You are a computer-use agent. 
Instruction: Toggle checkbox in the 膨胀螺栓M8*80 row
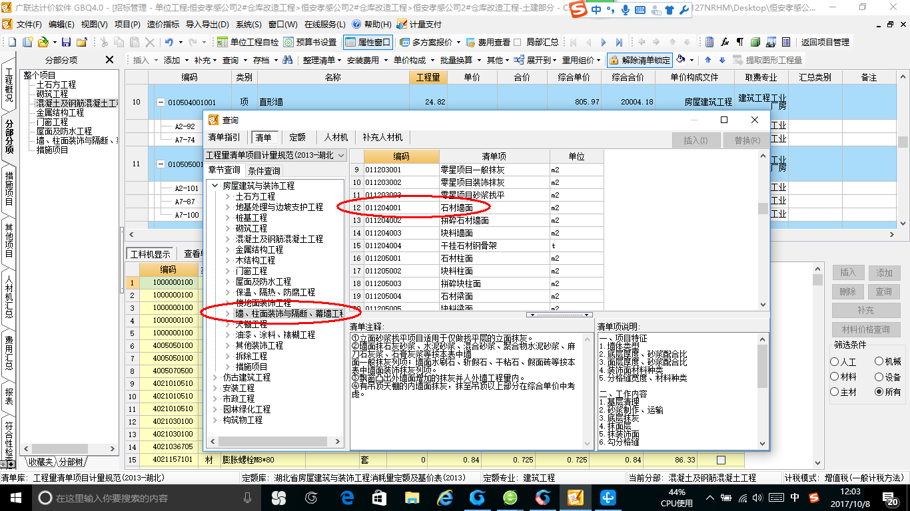pyautogui.click(x=721, y=460)
